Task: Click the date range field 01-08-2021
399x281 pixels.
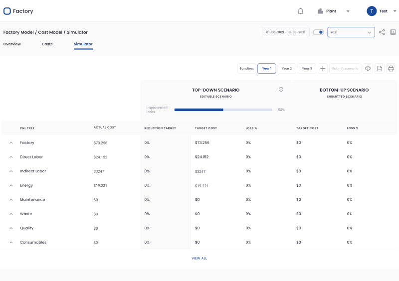Action: coord(285,32)
